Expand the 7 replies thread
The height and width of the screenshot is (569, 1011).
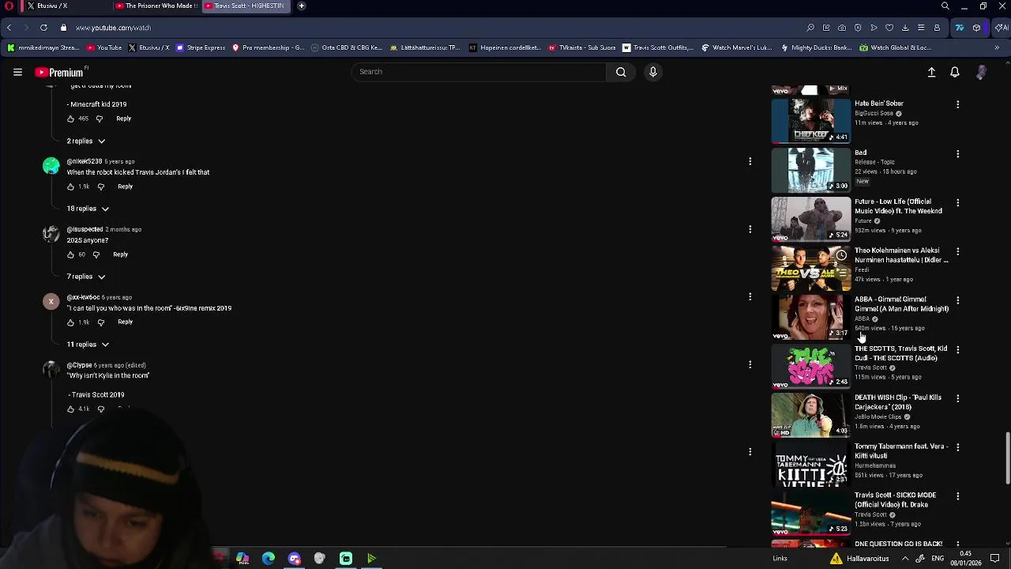[86, 277]
